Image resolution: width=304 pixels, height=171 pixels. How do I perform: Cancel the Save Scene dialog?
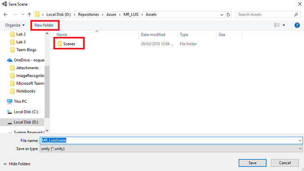click(x=285, y=163)
